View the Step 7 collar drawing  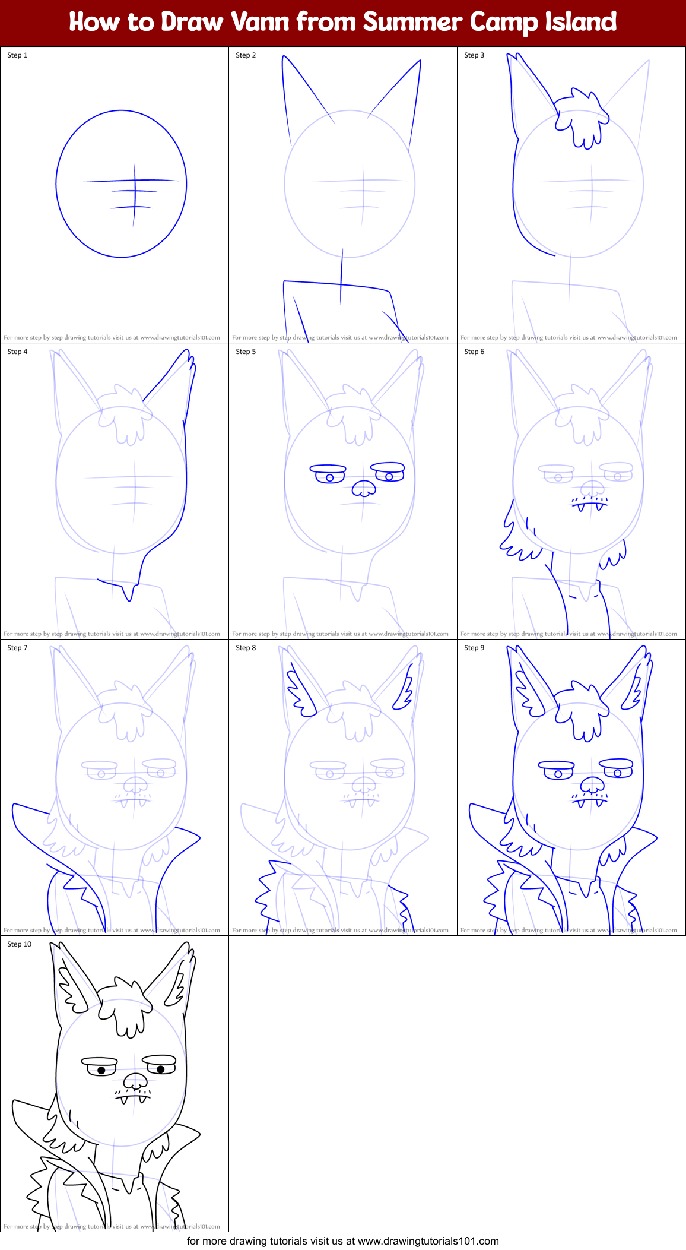(x=115, y=787)
